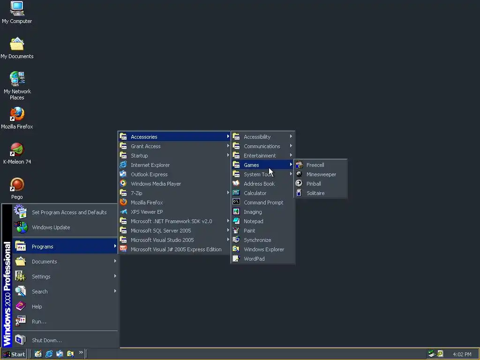
Task: Click the 4:02 PM taskbar clock
Action: click(x=462, y=354)
